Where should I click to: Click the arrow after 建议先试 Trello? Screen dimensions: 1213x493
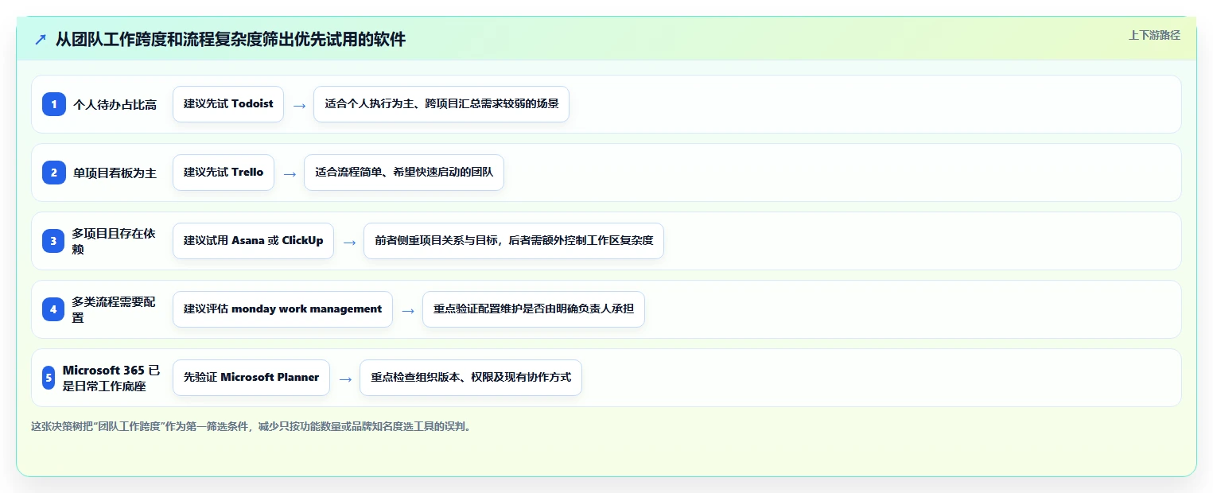[290, 173]
